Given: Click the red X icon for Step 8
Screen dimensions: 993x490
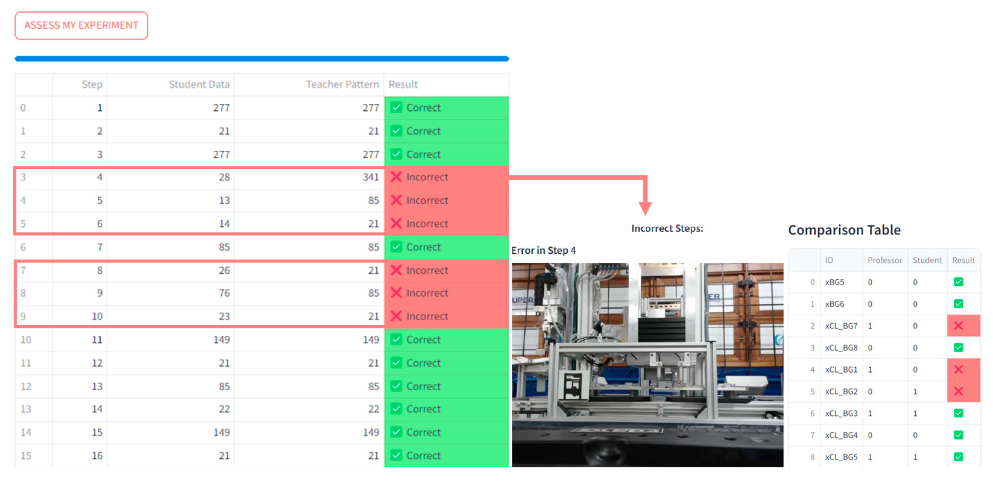Looking at the screenshot, I should (x=396, y=270).
